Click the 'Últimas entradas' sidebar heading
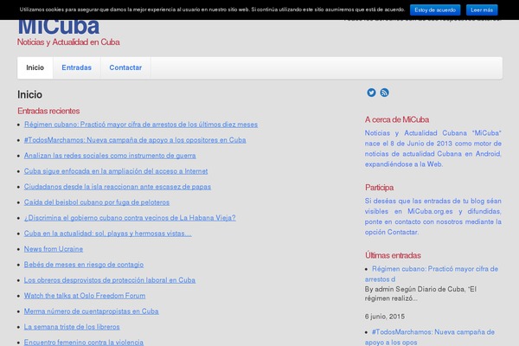519x346 pixels. tap(393, 255)
